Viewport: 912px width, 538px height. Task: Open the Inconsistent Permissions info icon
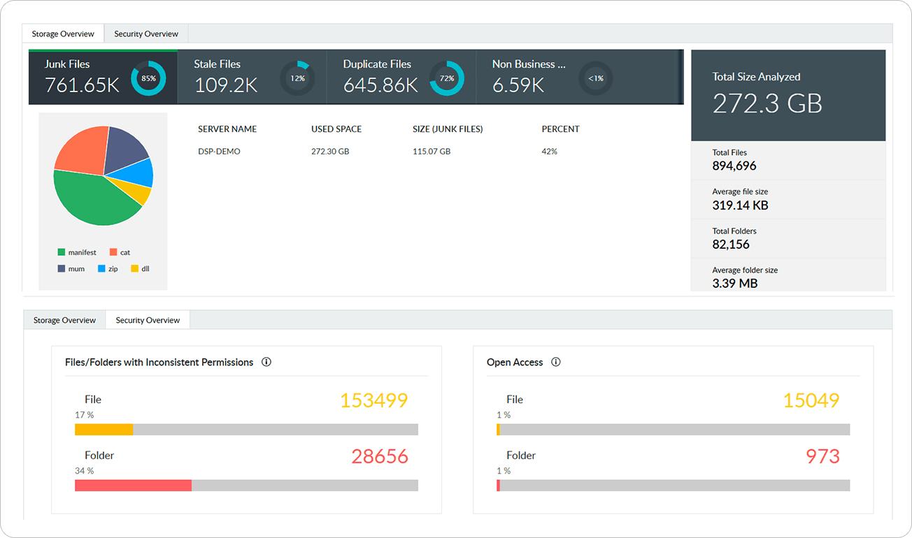tap(266, 362)
